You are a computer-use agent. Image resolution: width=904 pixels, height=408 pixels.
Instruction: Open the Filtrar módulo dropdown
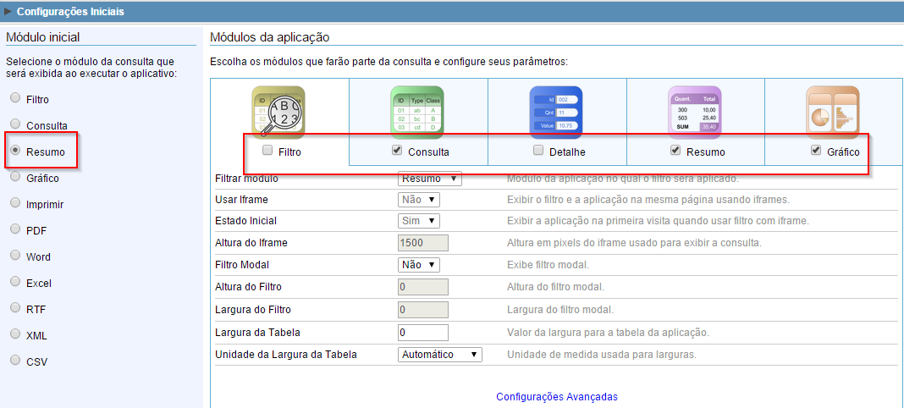pos(430,179)
